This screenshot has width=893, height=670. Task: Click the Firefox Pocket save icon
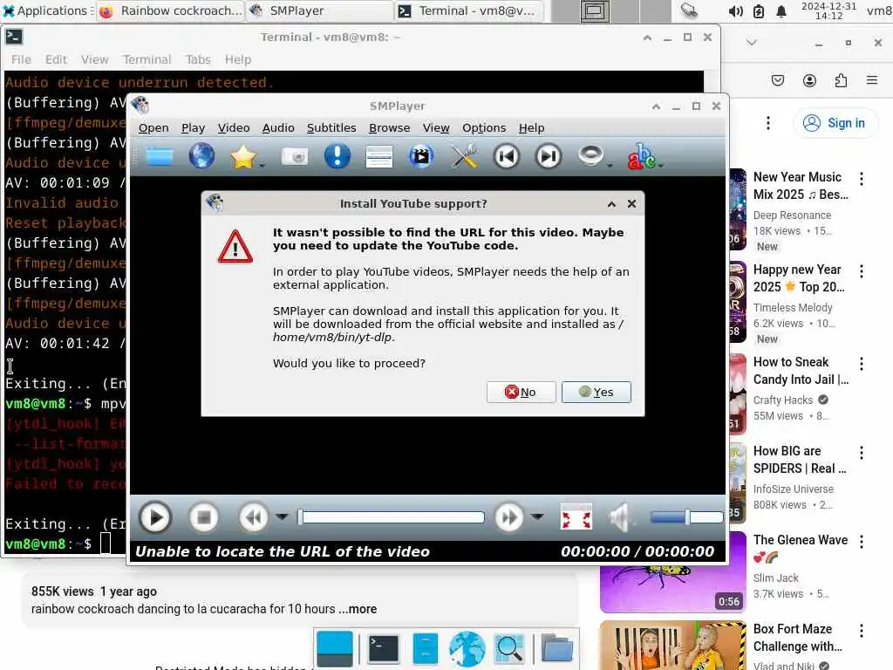778,80
